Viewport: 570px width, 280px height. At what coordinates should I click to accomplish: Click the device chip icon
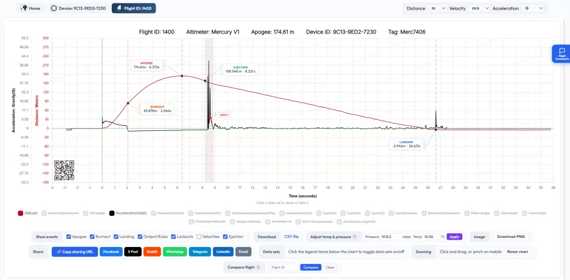(x=54, y=9)
